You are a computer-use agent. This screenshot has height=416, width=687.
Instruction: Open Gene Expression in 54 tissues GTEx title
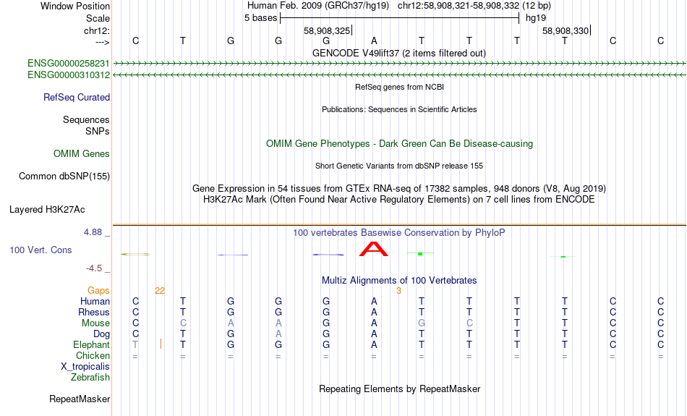(399, 189)
